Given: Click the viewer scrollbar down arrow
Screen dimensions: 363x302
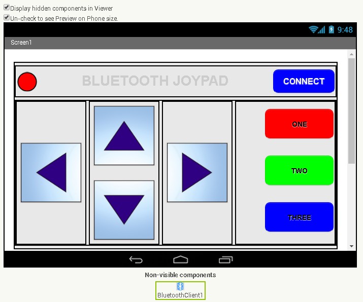Looking at the screenshot, I should pyautogui.click(x=351, y=246).
